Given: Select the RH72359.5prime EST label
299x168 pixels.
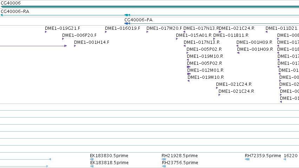Looking at the screenshot, I should pyautogui.click(x=263, y=156).
